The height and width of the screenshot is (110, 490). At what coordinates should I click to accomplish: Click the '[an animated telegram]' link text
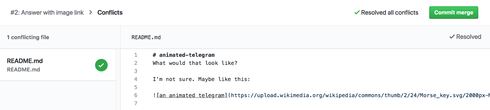click(x=192, y=95)
